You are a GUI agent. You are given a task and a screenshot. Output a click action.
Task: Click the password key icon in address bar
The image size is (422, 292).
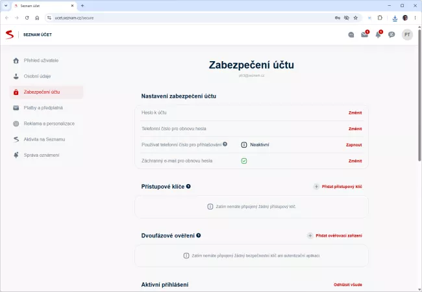[338, 18]
